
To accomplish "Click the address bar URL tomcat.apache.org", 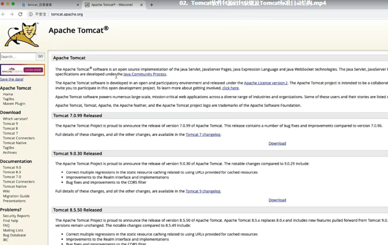I will coord(67,14).
